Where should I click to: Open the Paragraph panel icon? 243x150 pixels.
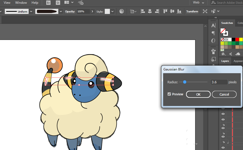tap(213, 33)
